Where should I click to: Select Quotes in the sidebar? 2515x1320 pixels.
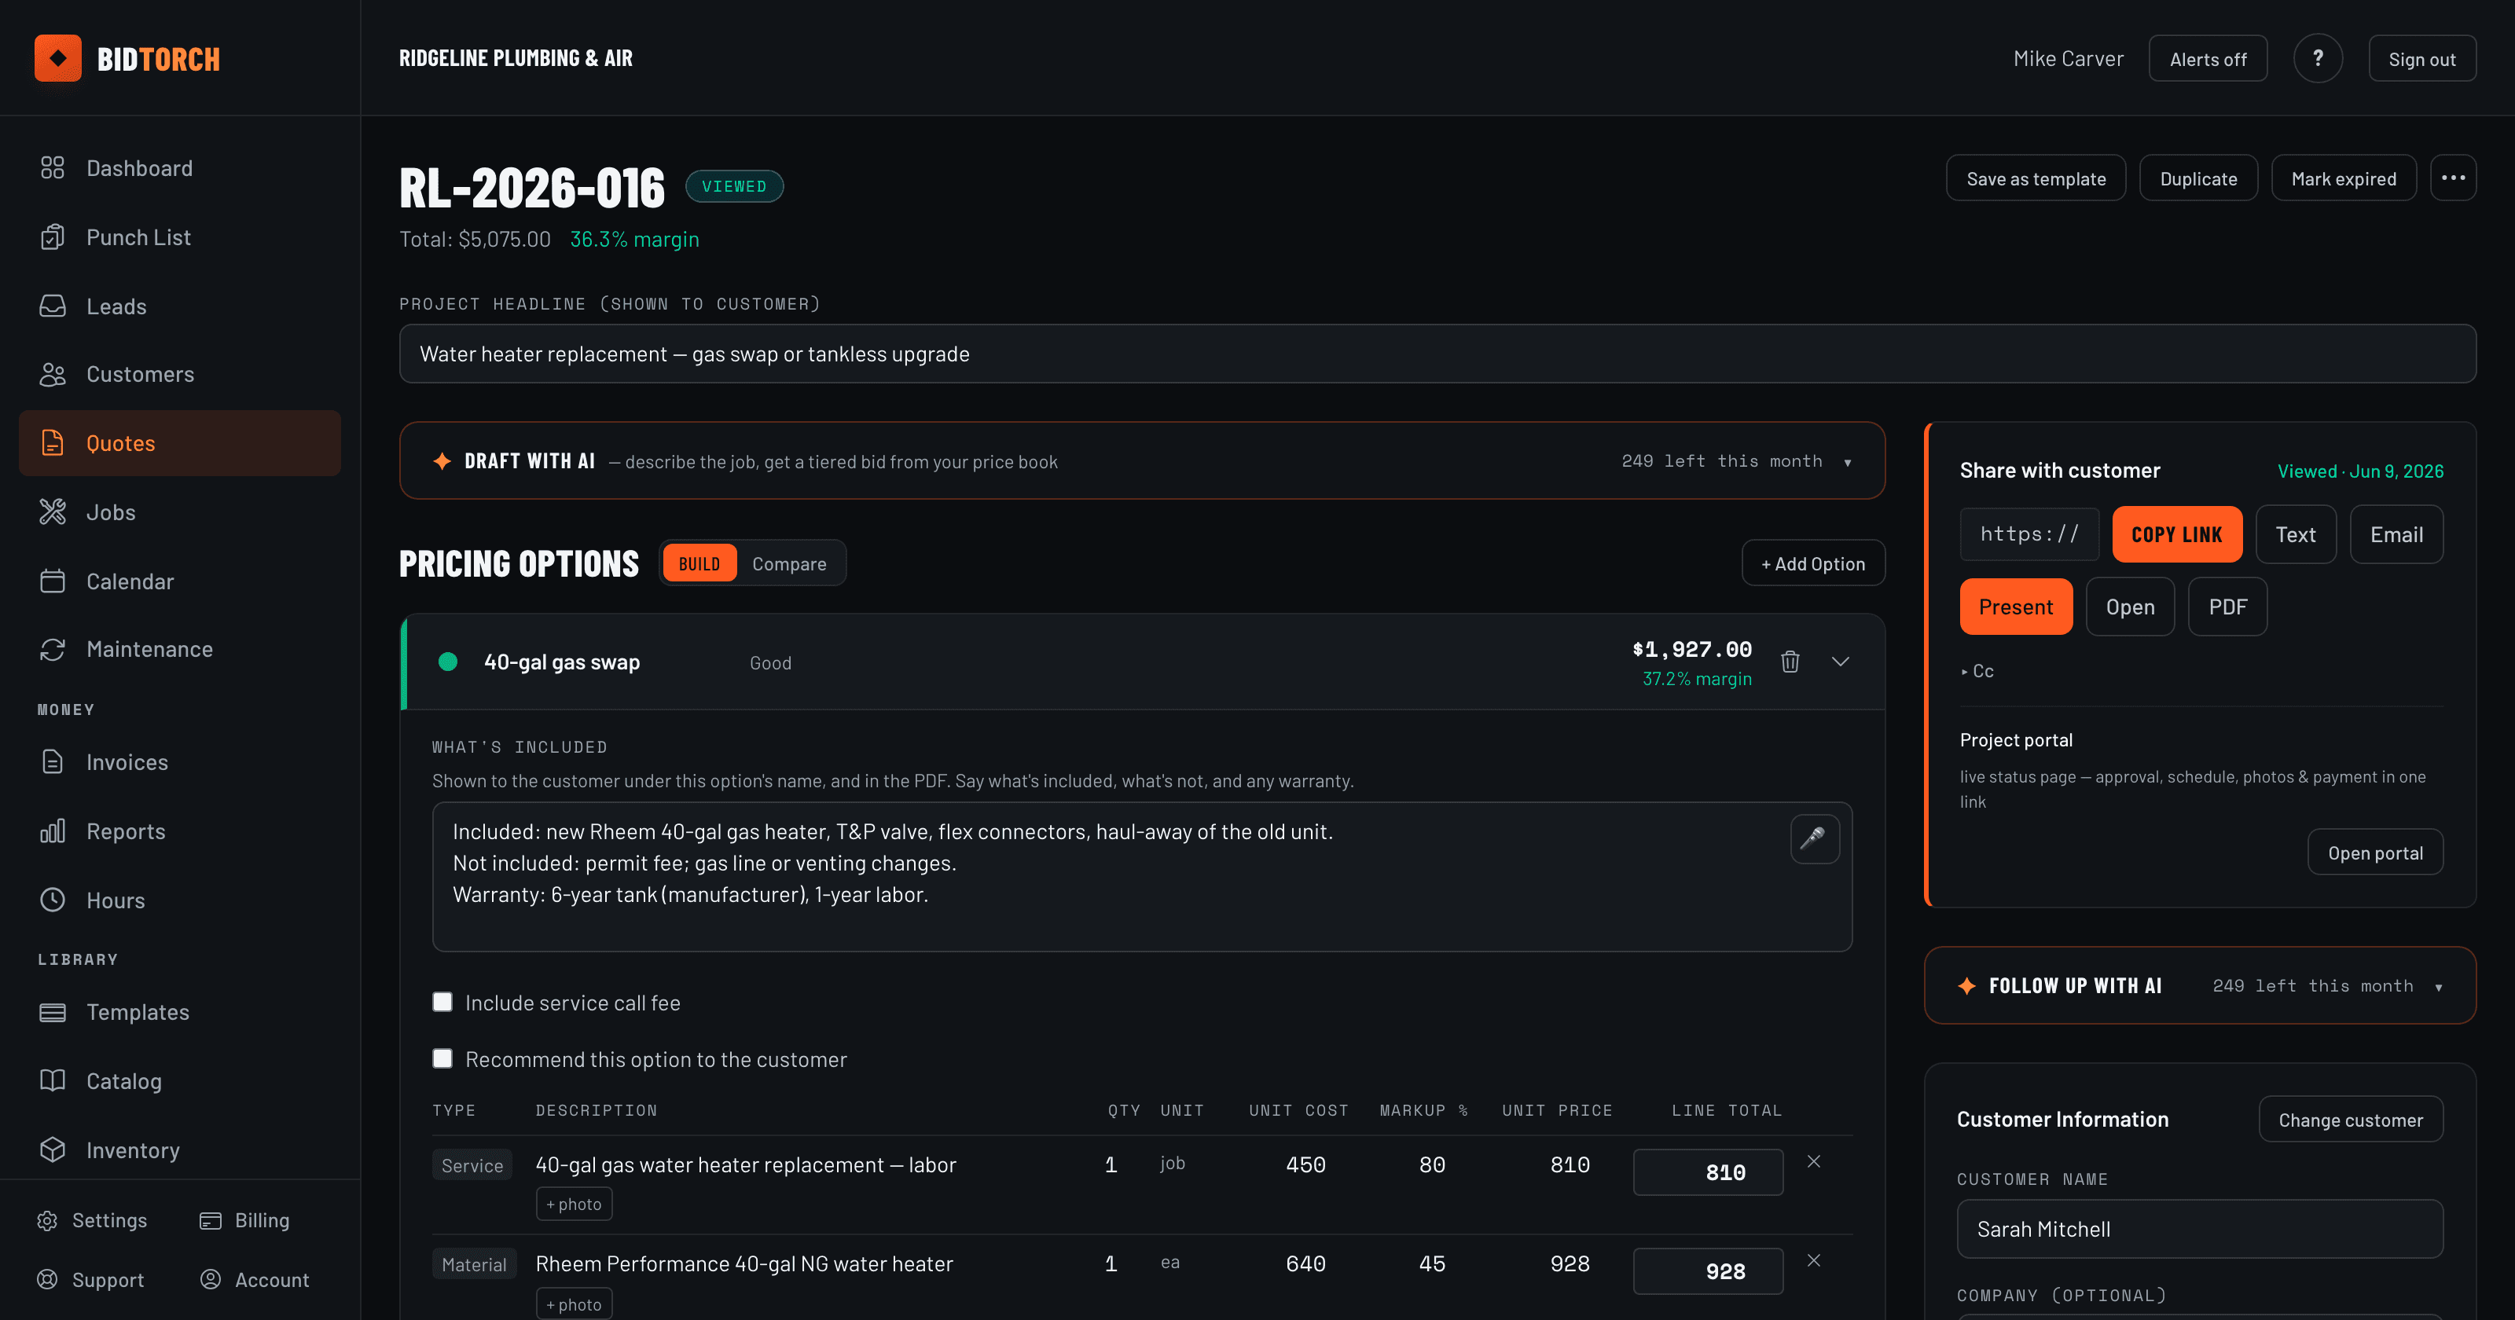click(180, 443)
